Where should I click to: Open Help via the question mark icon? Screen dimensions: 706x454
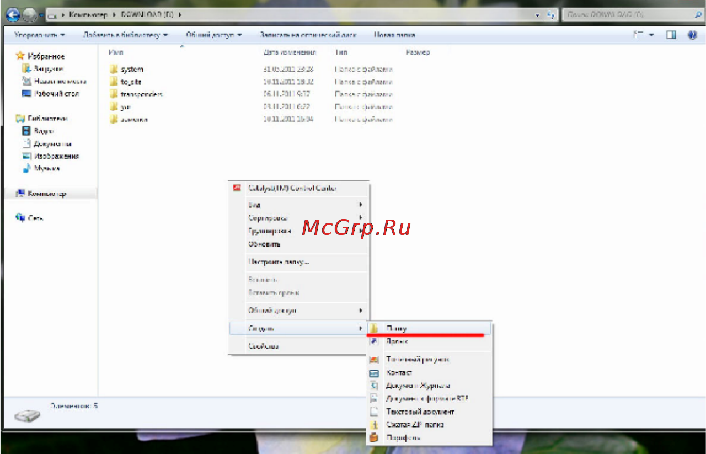pos(692,35)
